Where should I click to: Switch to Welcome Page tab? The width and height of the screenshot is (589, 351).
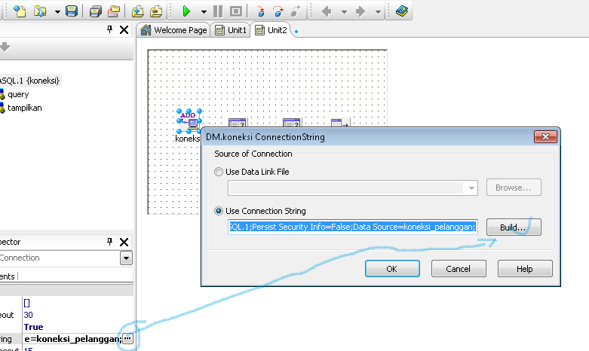173,30
